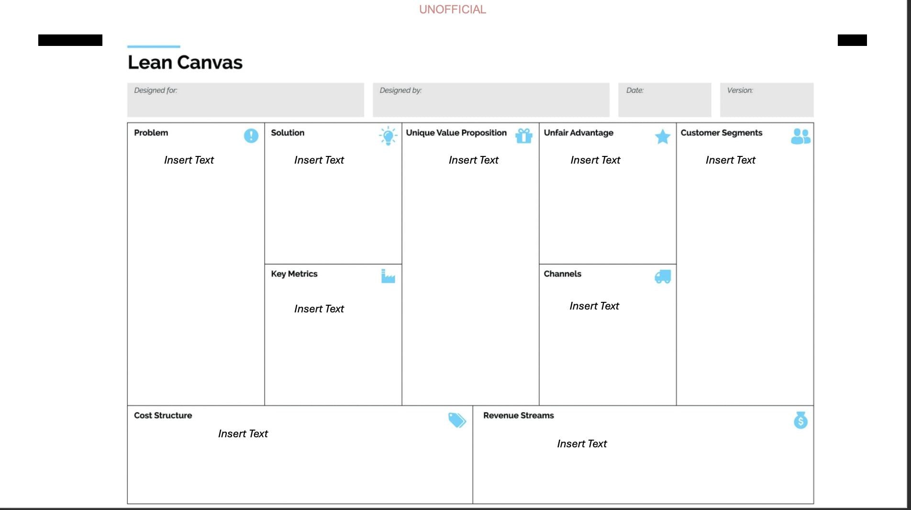Click Insert Text under Unique Value Proposition
Screen dimensions: 911x510
pyautogui.click(x=474, y=160)
